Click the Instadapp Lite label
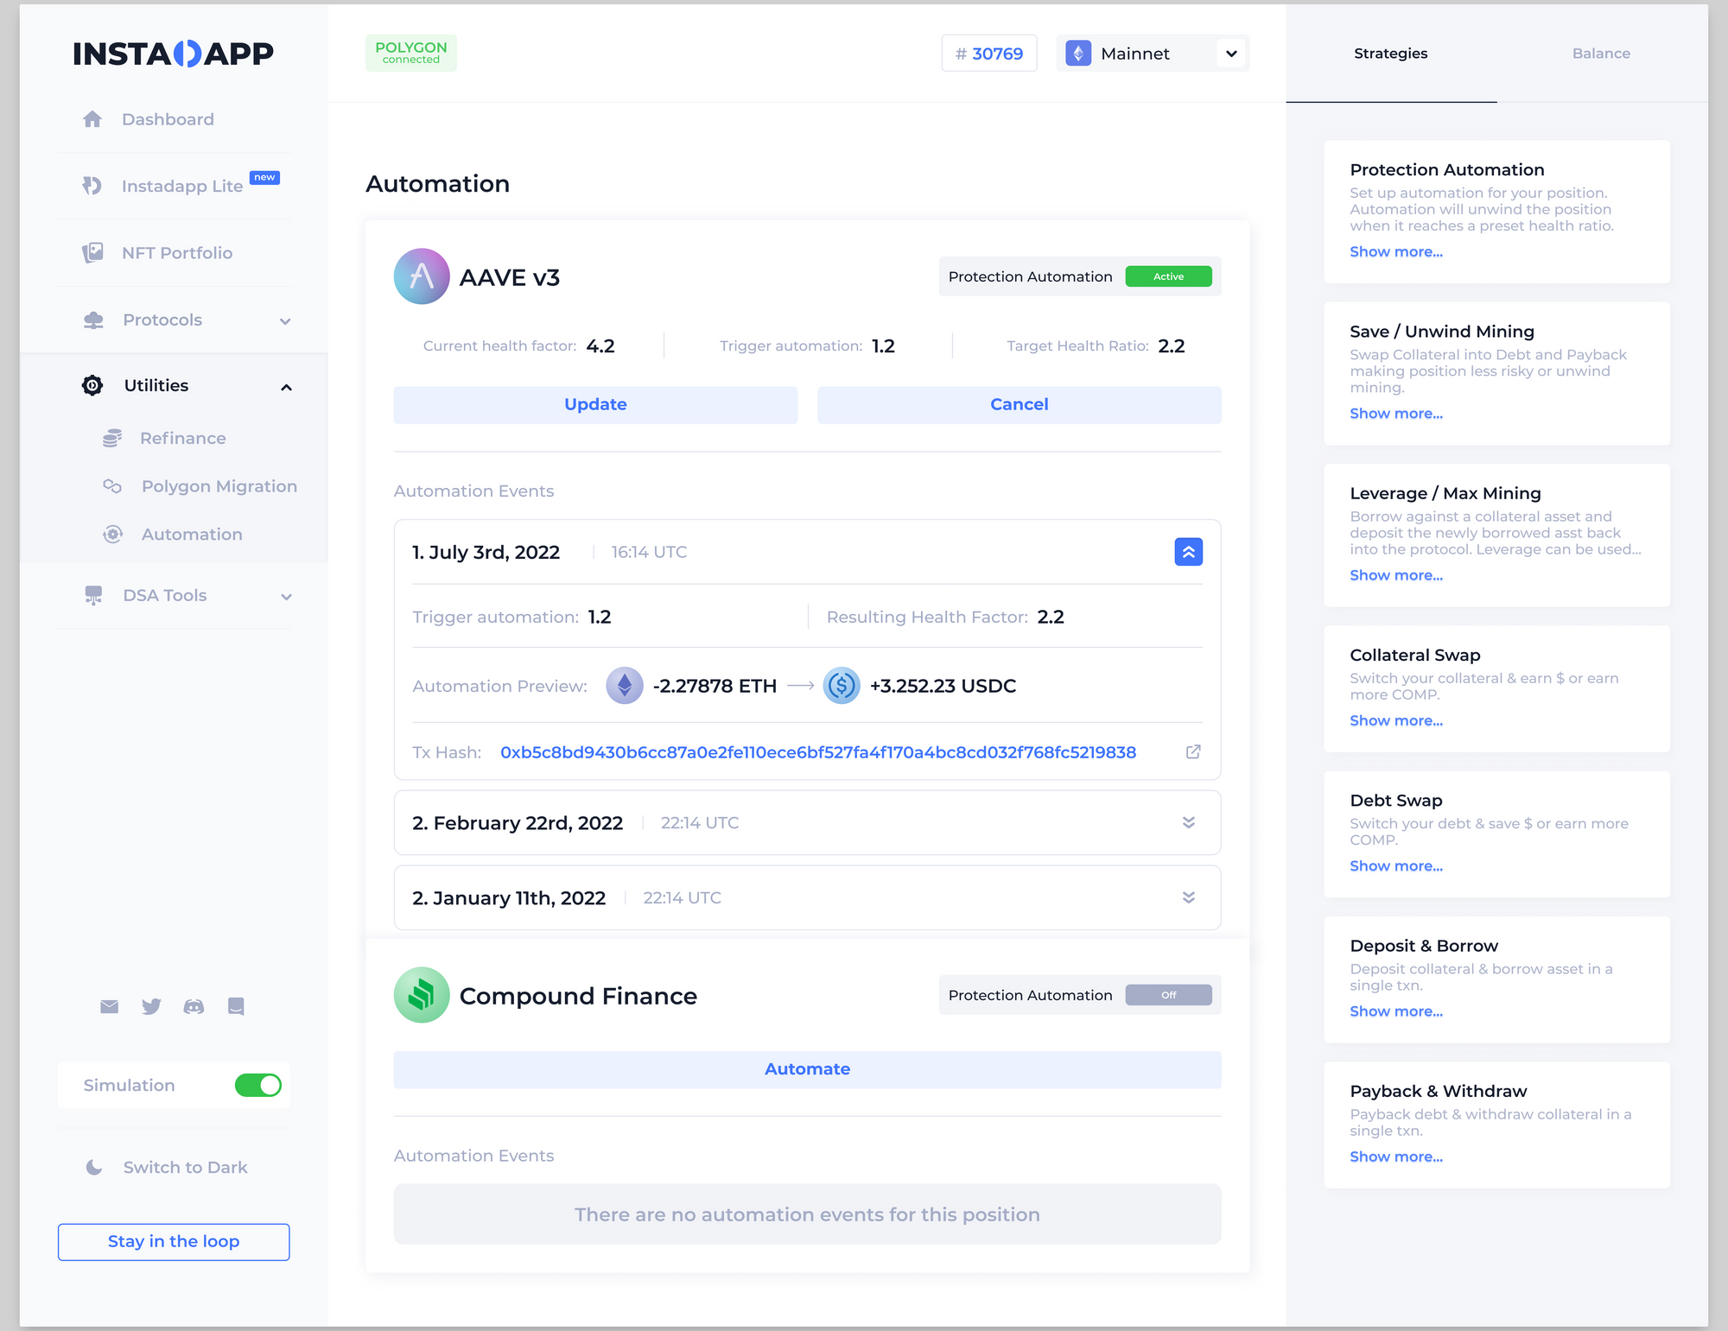Screen dimensions: 1728x1331 (182, 186)
